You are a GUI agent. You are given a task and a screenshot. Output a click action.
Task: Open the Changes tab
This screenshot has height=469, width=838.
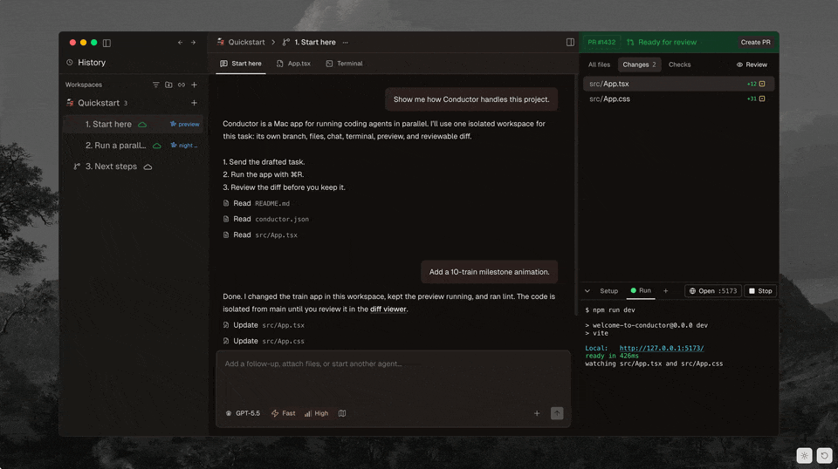(x=639, y=65)
